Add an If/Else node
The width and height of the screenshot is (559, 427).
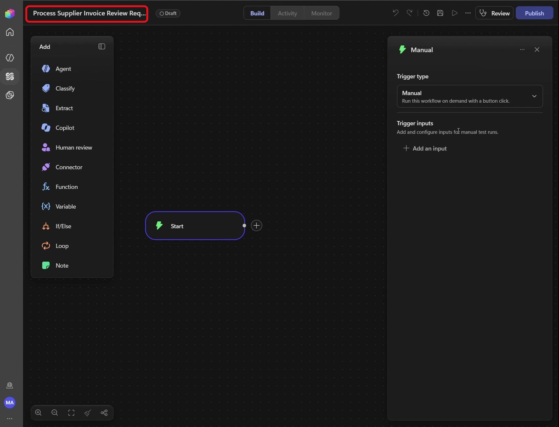pos(72,226)
